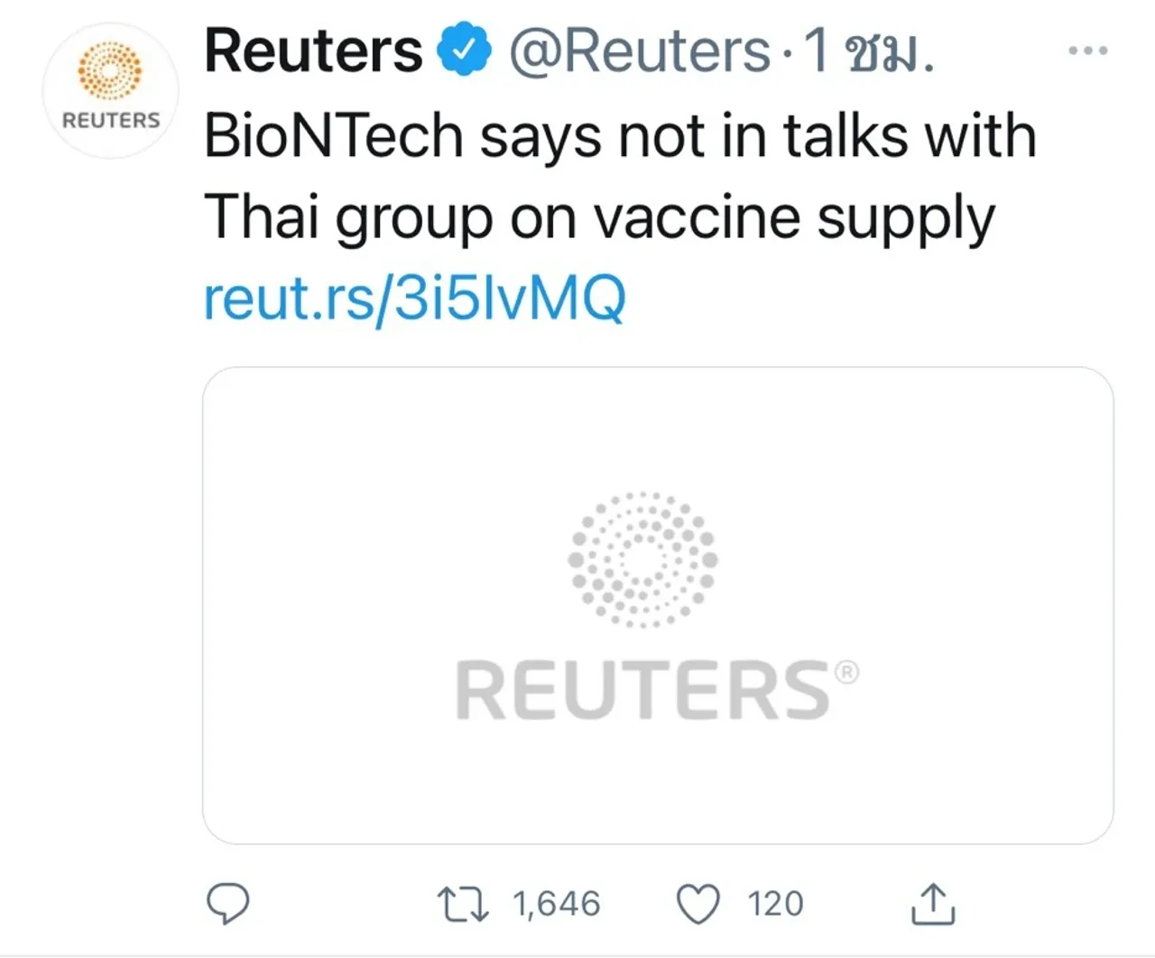Click the REUTERS label under the avatar
The image size is (1155, 958).
coord(110,120)
